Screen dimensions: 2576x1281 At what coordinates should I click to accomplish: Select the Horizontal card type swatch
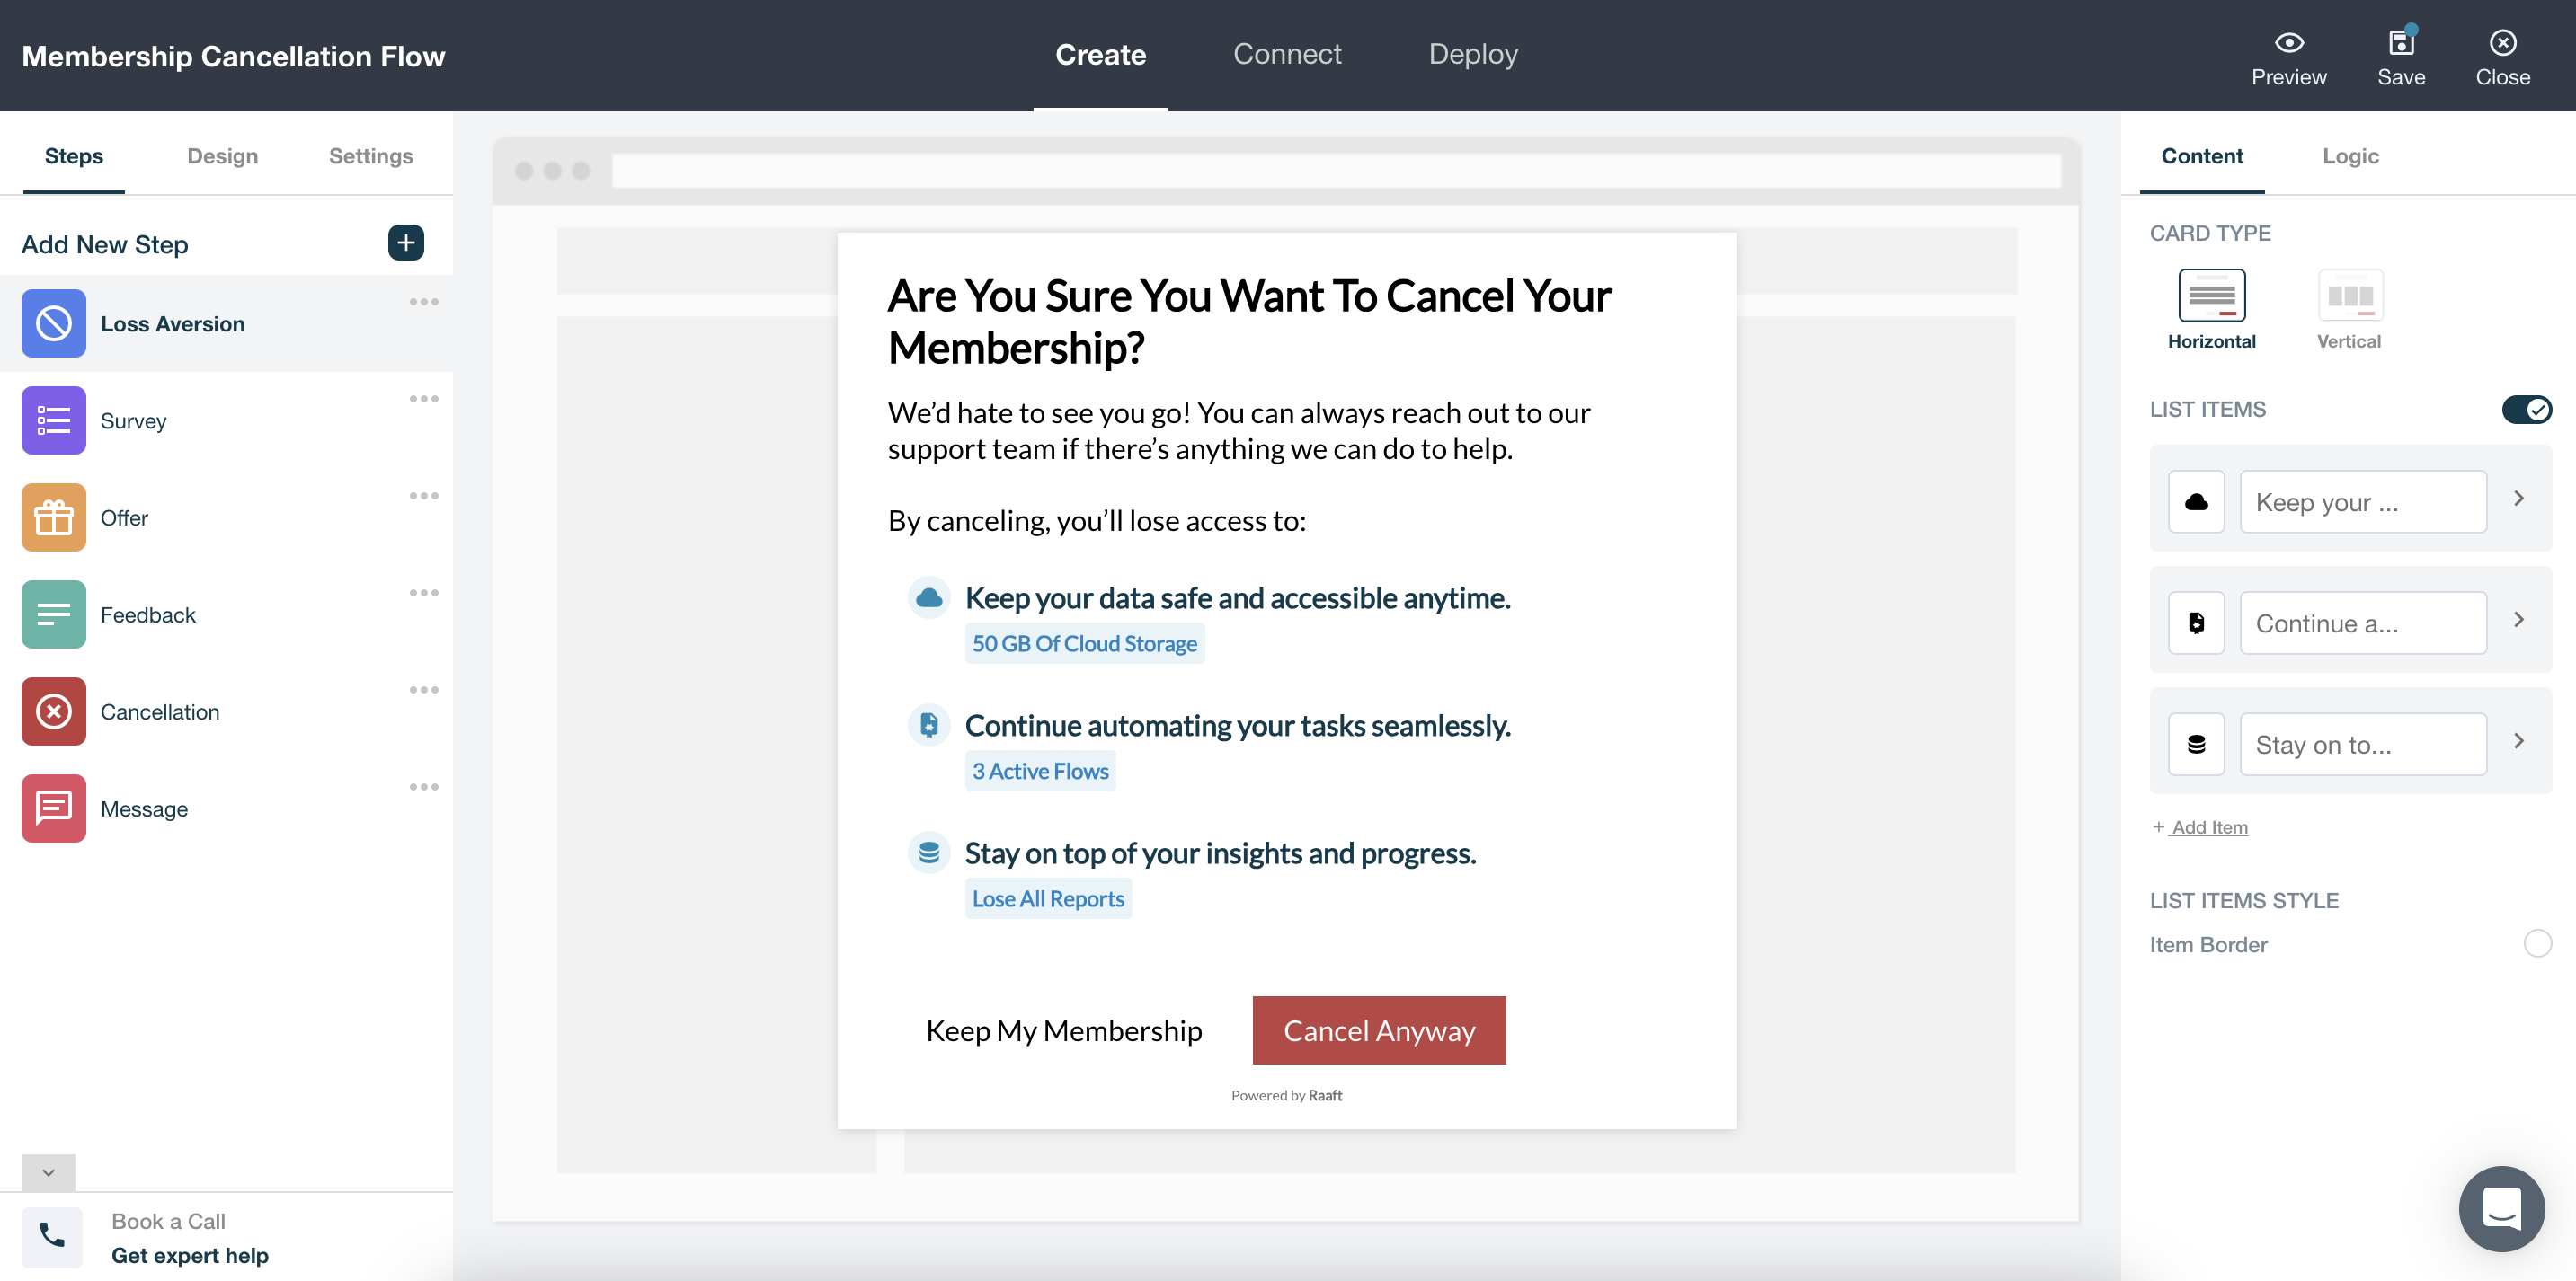pos(2211,296)
